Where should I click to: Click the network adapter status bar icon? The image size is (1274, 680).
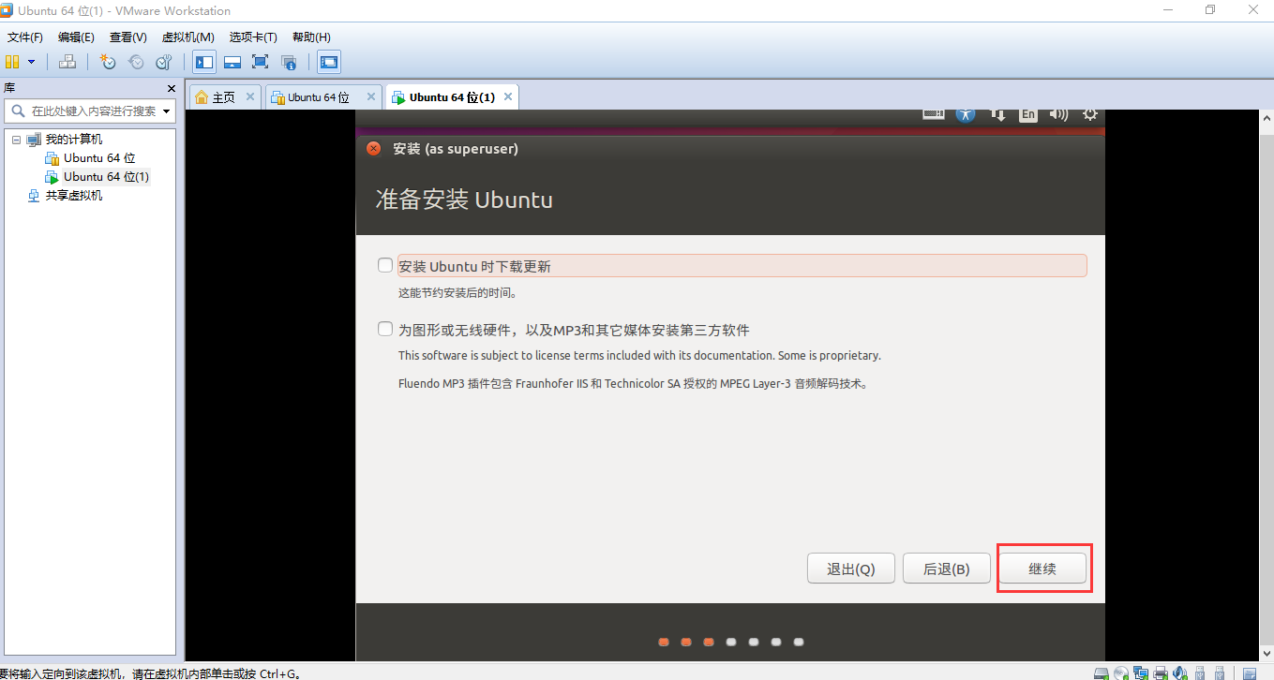point(1141,673)
